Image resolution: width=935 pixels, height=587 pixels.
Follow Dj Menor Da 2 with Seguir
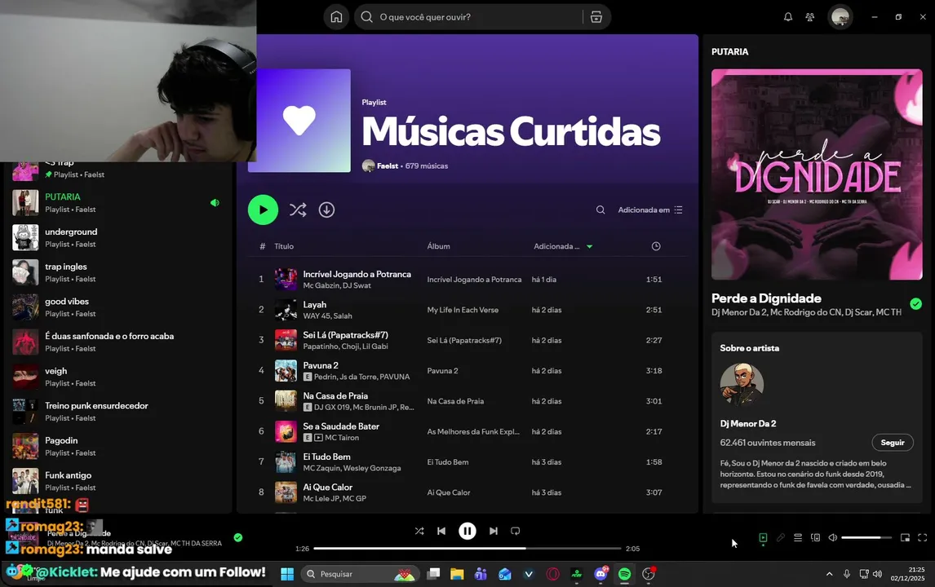click(893, 442)
